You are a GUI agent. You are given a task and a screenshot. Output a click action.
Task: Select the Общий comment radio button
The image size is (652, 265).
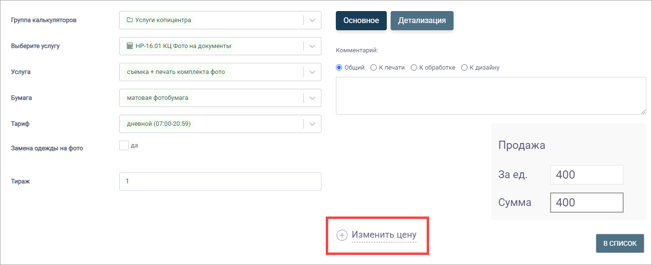(339, 68)
